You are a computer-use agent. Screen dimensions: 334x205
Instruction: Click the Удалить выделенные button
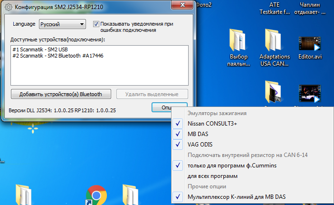152,94
